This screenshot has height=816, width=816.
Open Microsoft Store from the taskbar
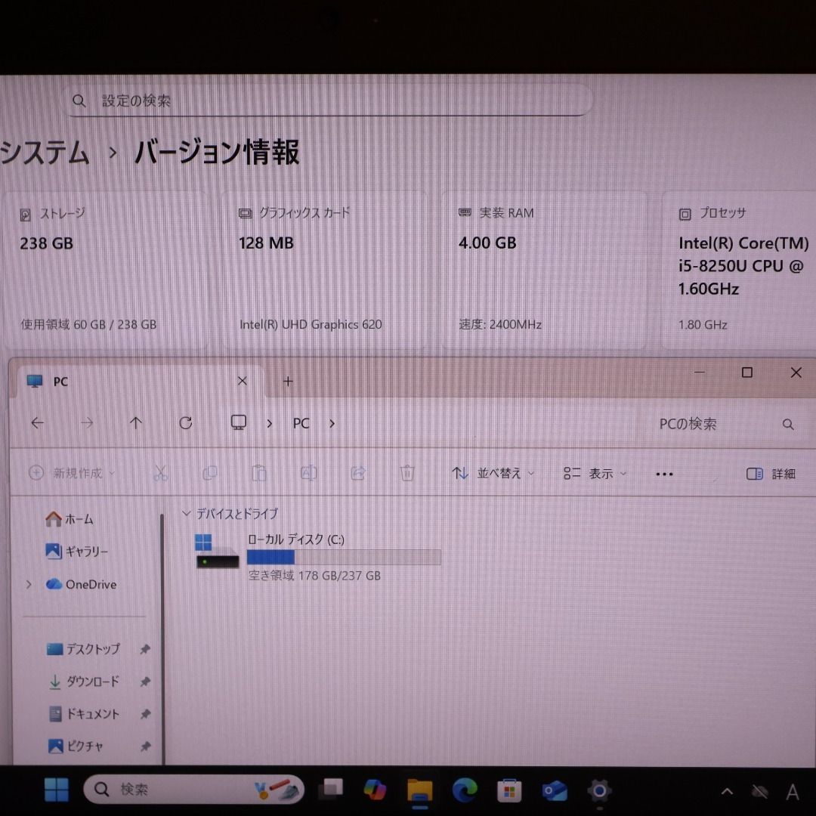509,790
